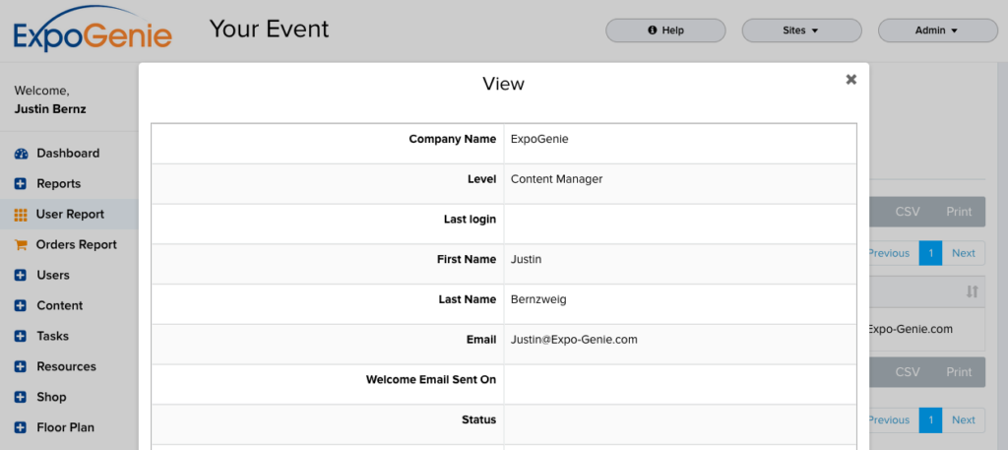Click the grid icon beside User Report
This screenshot has width=1008, height=450.
(21, 215)
